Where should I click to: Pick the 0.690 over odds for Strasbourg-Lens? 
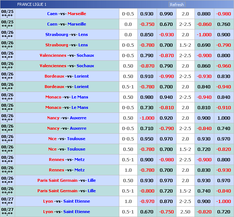[x=204, y=45]
